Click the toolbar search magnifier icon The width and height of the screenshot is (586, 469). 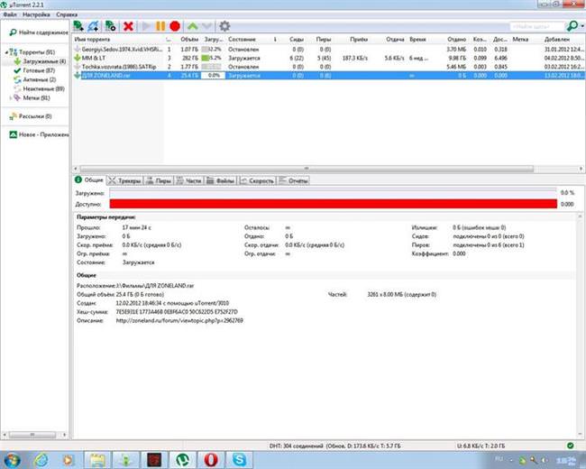(572, 26)
